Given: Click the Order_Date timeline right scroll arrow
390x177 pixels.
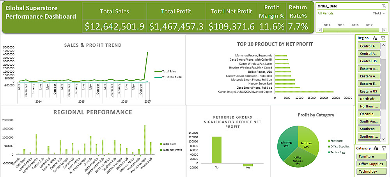Looking at the screenshot, I should (384, 30).
